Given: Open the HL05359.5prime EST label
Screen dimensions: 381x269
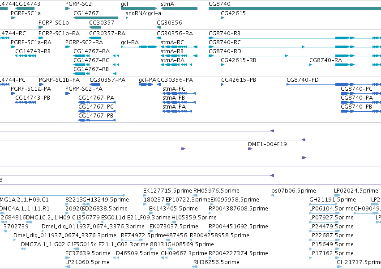Looking at the screenshot, I should 194,218.
